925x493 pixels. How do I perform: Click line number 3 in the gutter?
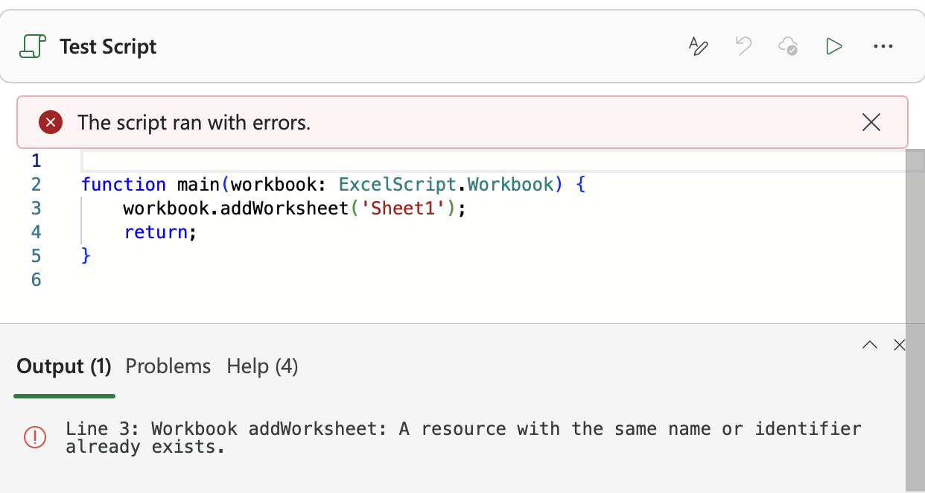[36, 208]
